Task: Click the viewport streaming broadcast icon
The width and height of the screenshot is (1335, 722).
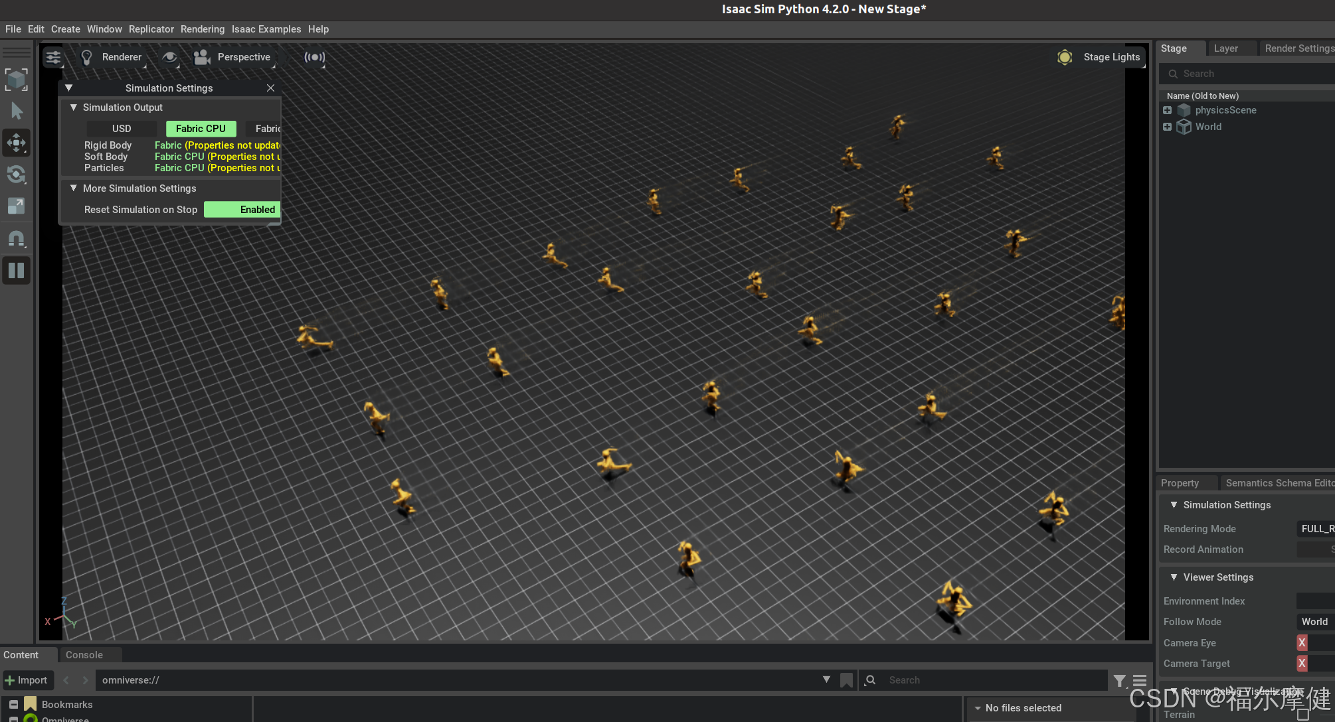Action: [x=314, y=57]
